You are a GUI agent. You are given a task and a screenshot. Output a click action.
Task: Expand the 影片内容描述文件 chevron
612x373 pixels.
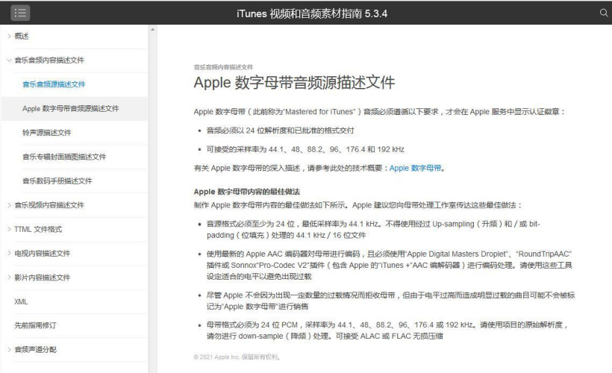[9, 278]
